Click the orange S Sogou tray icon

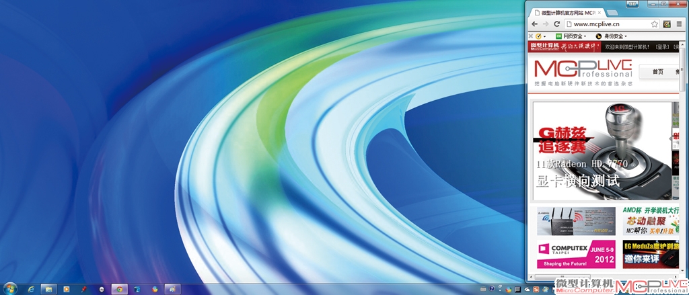(536, 290)
